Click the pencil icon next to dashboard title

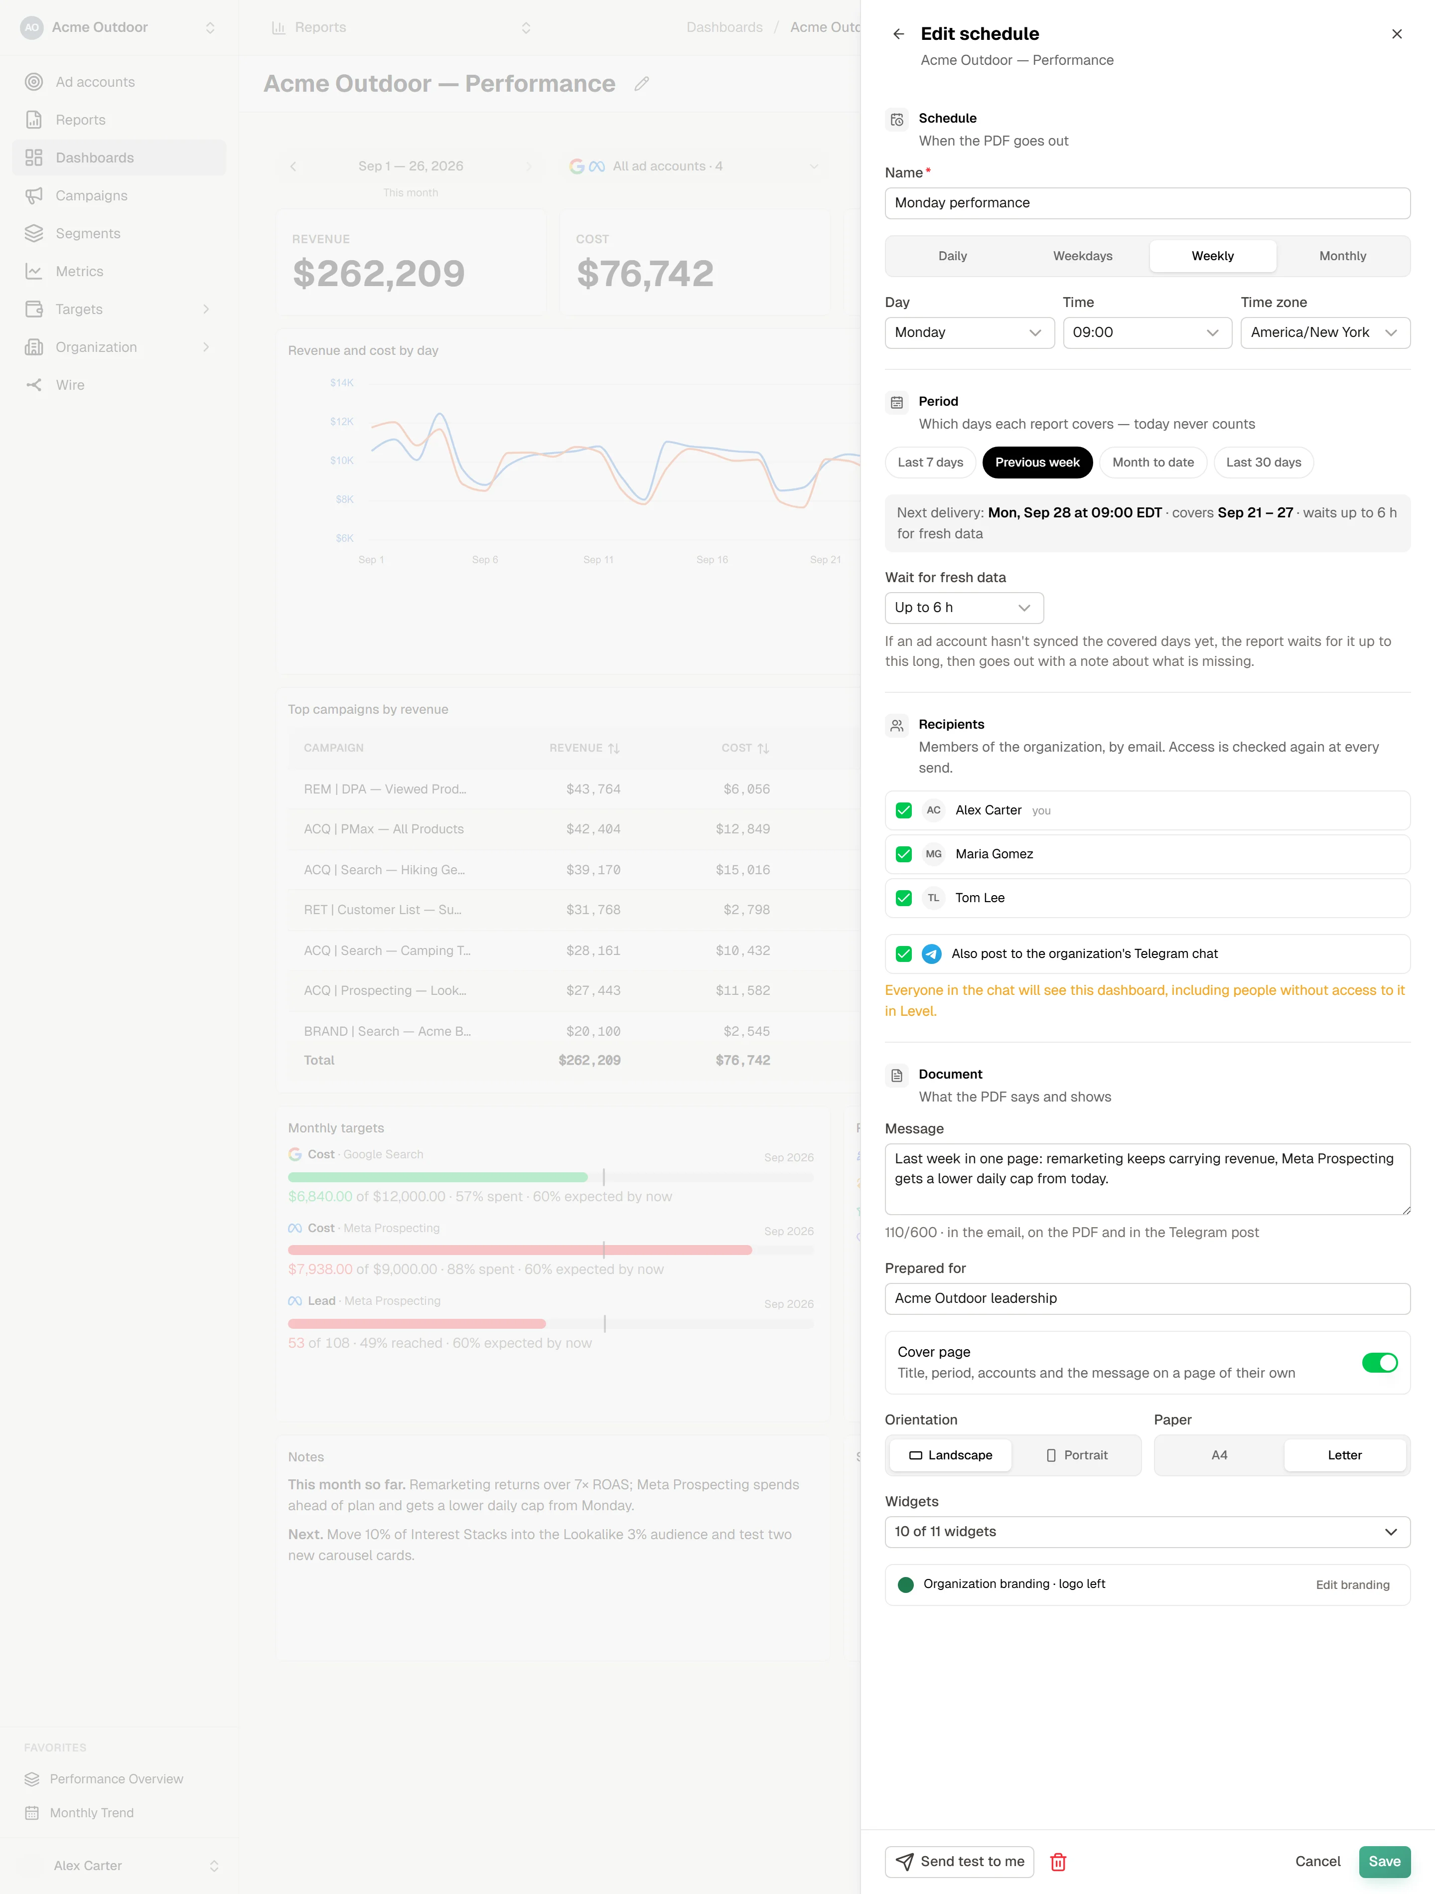tap(641, 84)
